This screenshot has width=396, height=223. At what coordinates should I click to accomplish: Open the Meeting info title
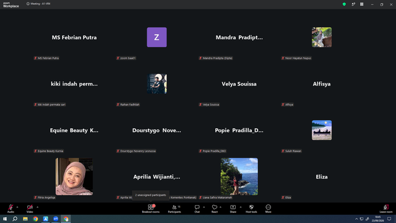[38, 4]
